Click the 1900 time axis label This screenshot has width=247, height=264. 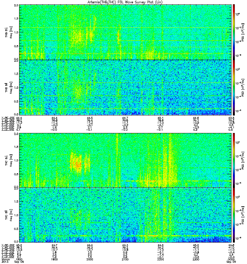(54, 259)
